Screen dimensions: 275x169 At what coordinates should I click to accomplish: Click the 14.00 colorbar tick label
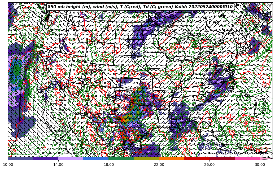point(58,165)
